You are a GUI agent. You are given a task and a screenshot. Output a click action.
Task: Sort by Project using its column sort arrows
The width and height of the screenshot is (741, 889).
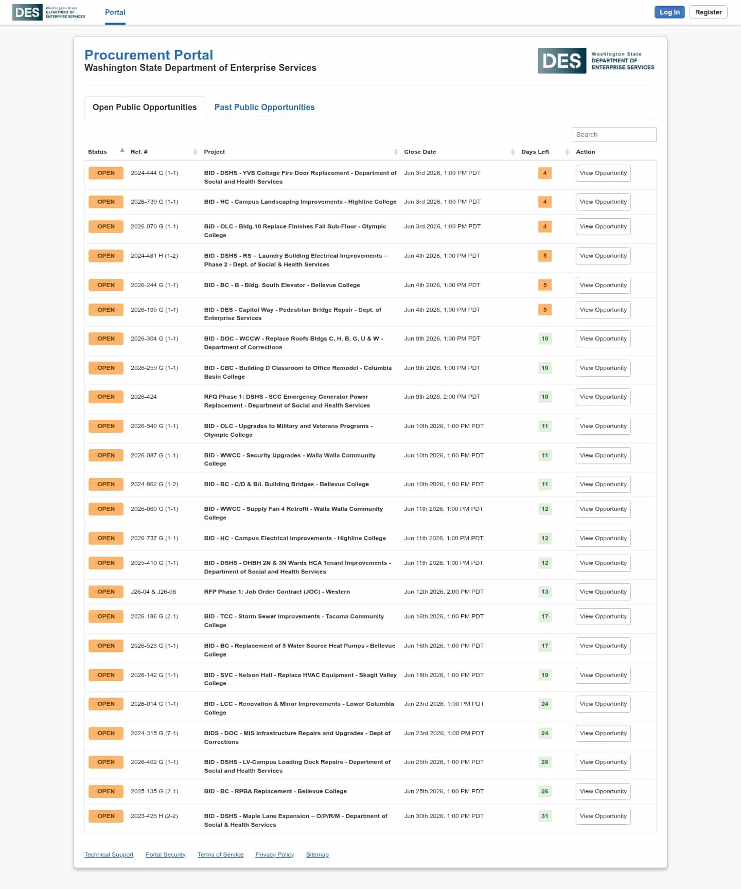click(396, 152)
